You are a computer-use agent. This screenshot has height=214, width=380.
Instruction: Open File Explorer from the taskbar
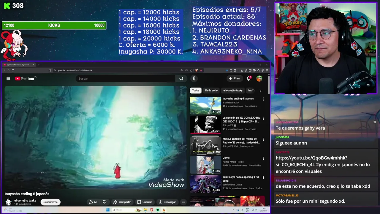coord(145,210)
